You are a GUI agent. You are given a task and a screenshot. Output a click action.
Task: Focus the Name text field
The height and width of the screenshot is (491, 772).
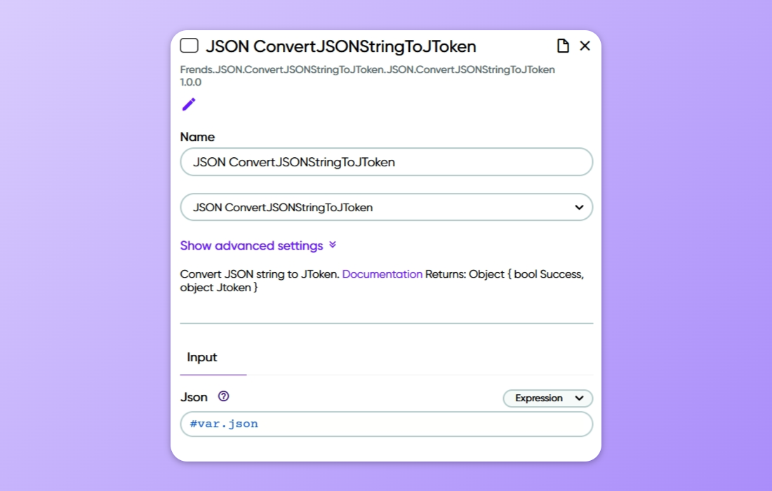pos(386,162)
